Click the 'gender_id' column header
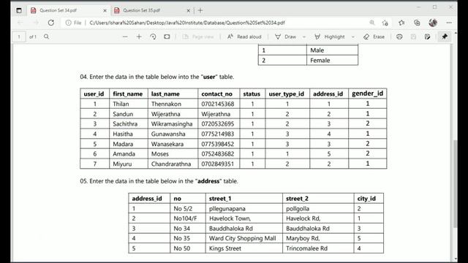The width and height of the screenshot is (468, 263). (x=367, y=94)
